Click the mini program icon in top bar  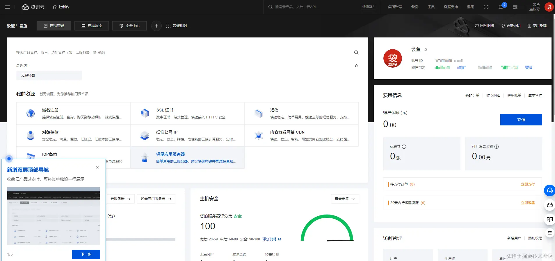486,7
